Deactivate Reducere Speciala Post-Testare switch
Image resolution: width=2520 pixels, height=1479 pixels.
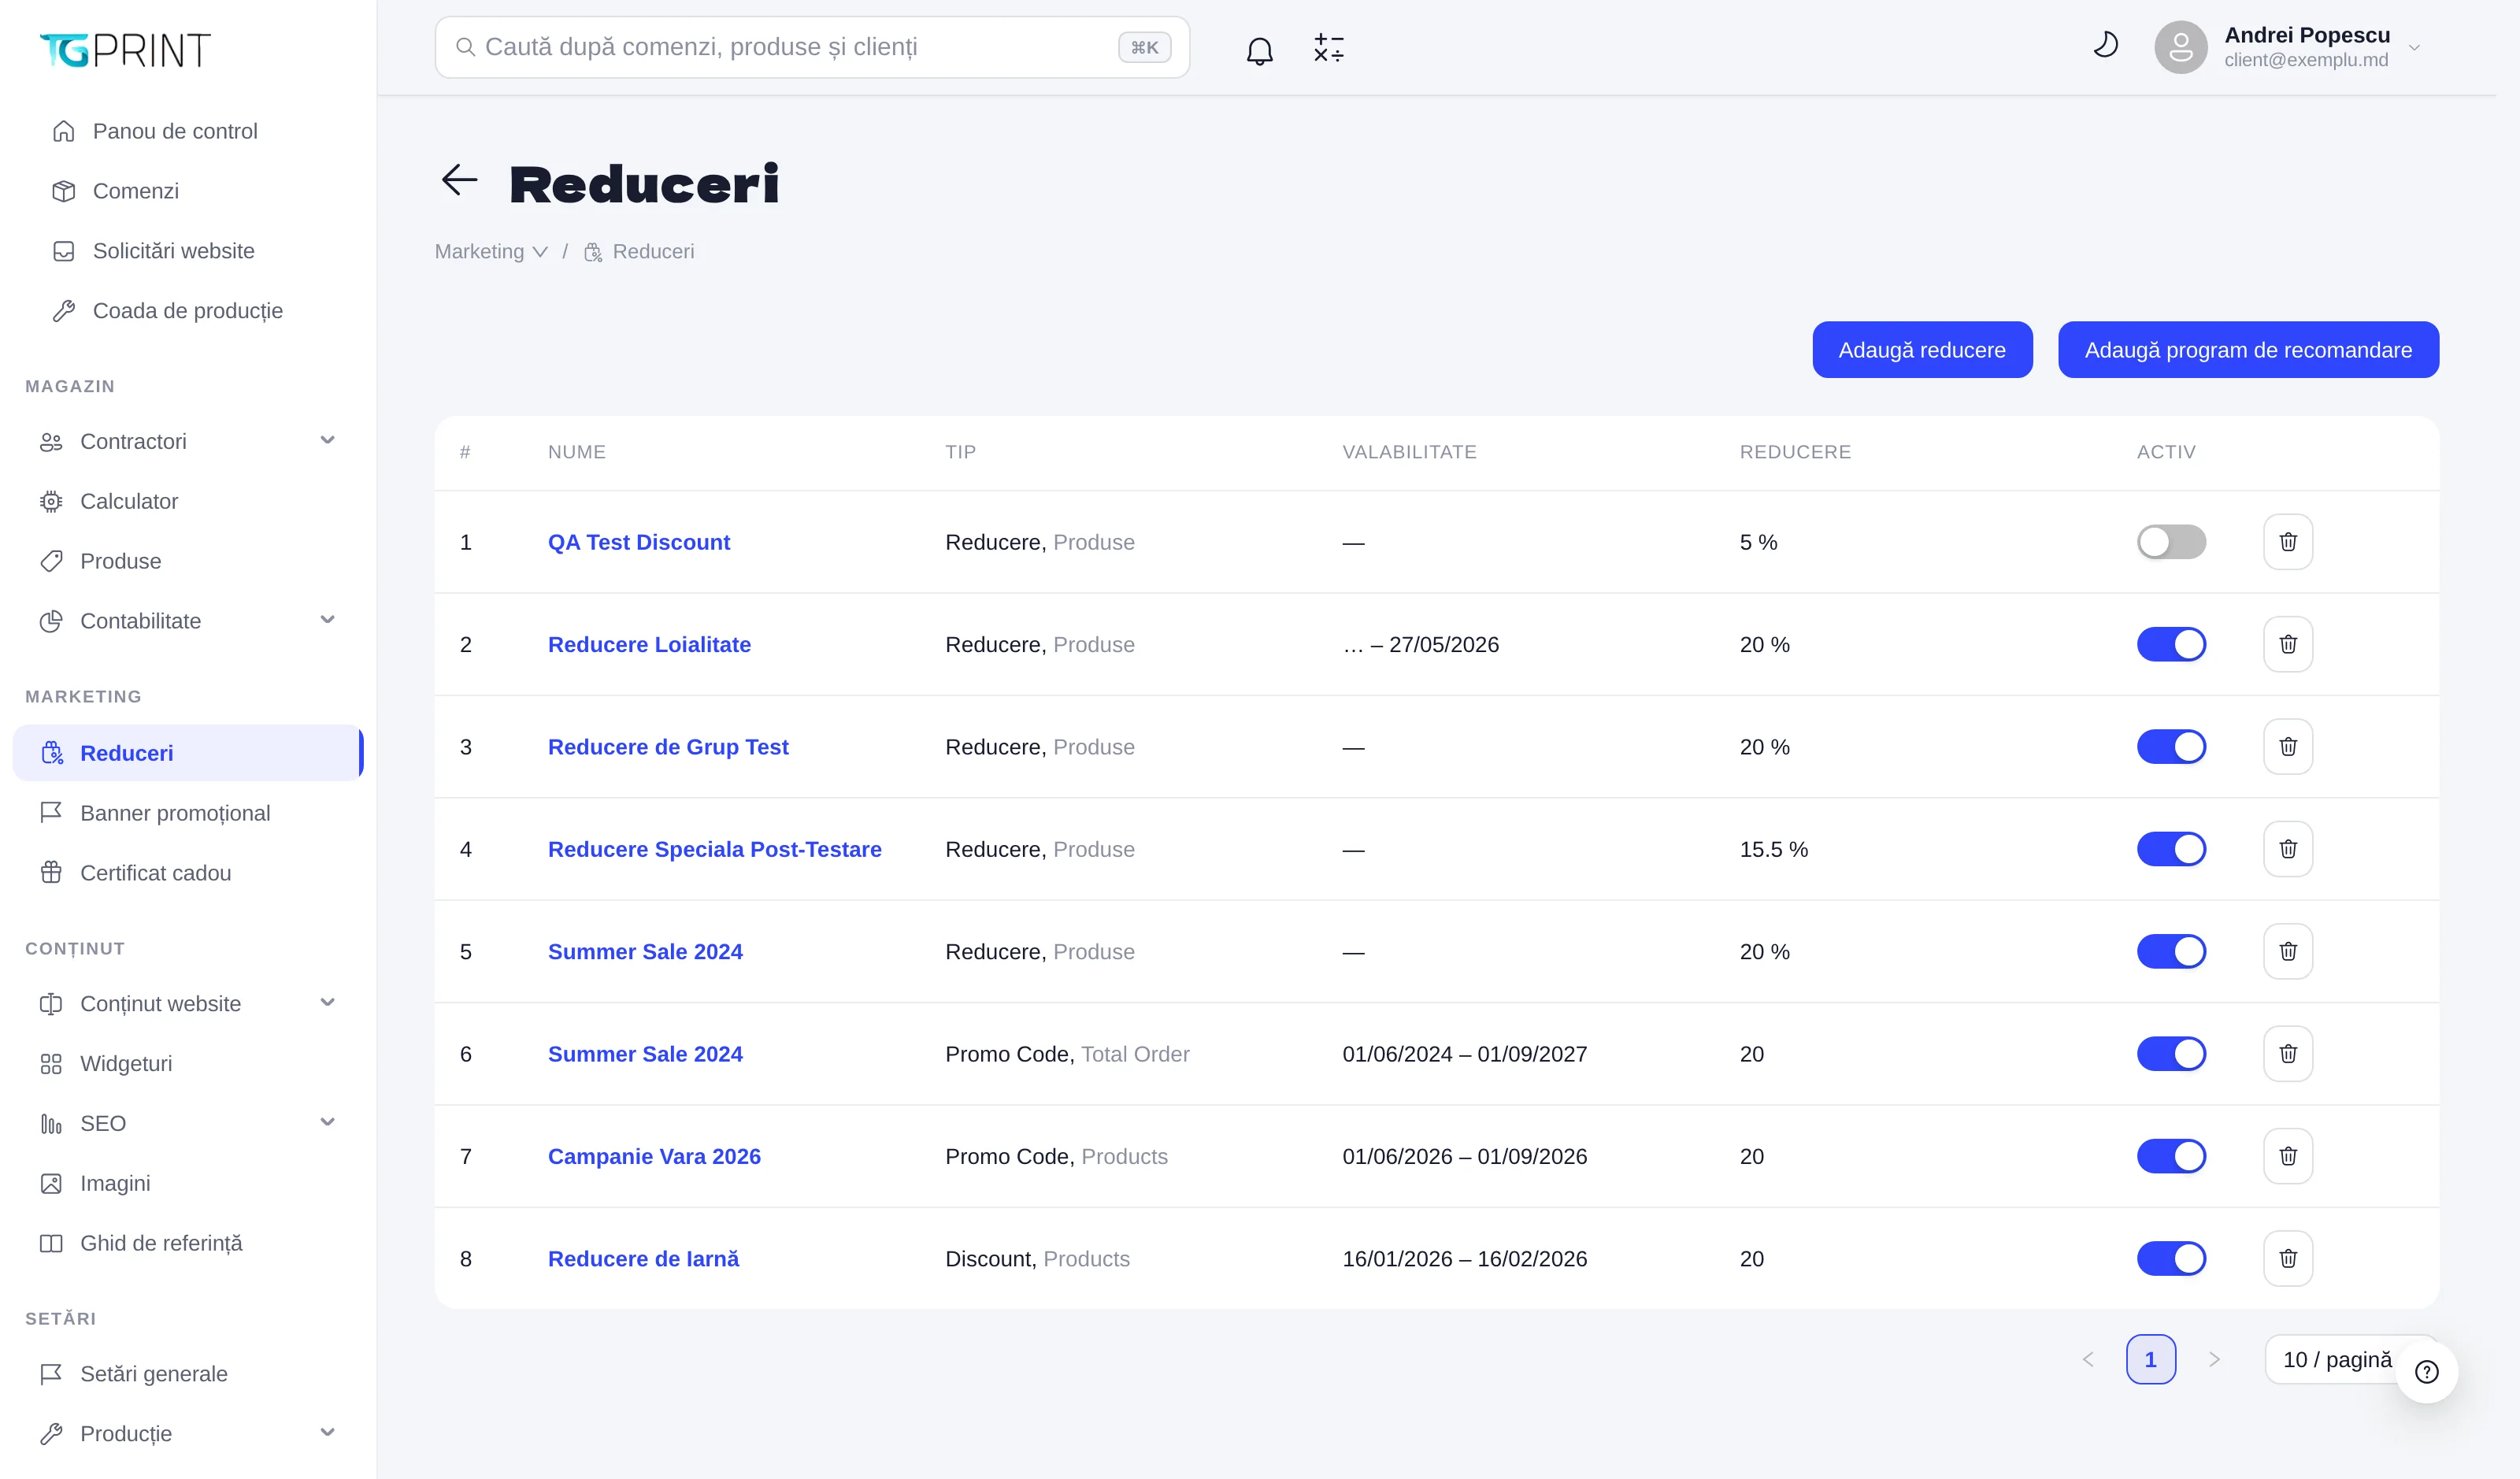point(2171,849)
